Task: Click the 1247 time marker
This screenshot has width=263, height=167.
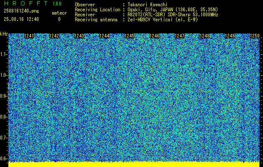Action: coord(180,36)
